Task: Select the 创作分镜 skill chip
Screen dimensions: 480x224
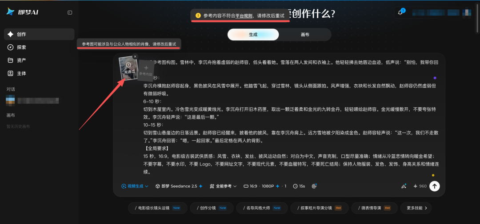Action: click(211, 208)
